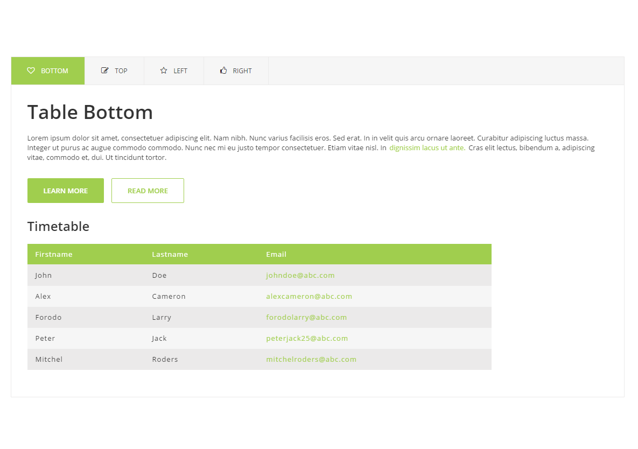Viewport: 638px width, 449px height.
Task: Click the Lastname column header
Action: pos(170,254)
